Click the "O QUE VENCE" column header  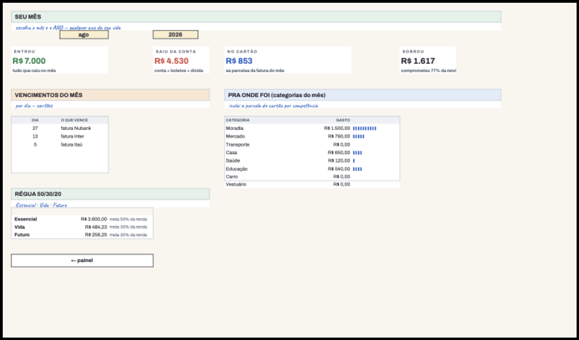click(x=74, y=120)
